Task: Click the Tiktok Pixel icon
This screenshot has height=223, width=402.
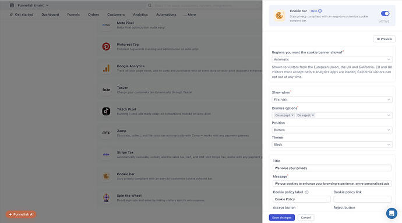Action: click(x=106, y=111)
